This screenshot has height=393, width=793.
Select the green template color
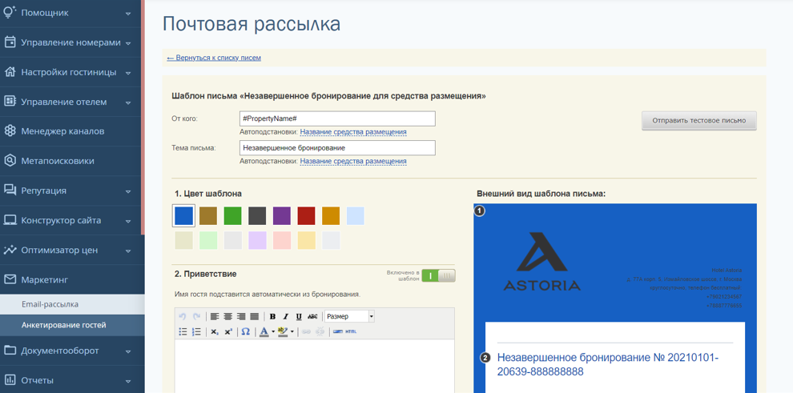(x=232, y=215)
